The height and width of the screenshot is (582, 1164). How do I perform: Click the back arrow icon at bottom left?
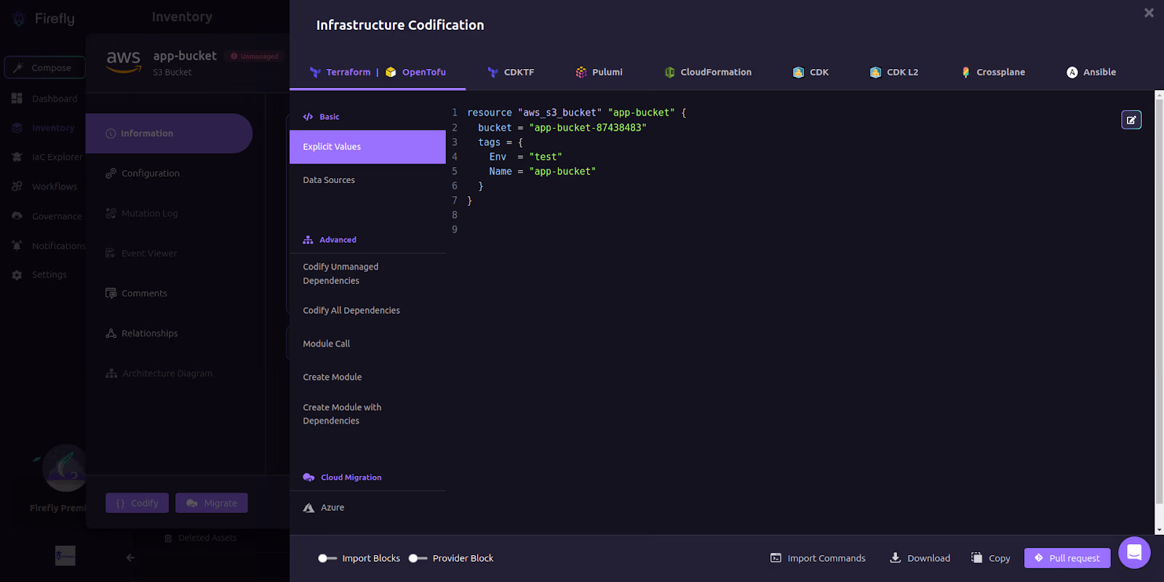click(130, 557)
